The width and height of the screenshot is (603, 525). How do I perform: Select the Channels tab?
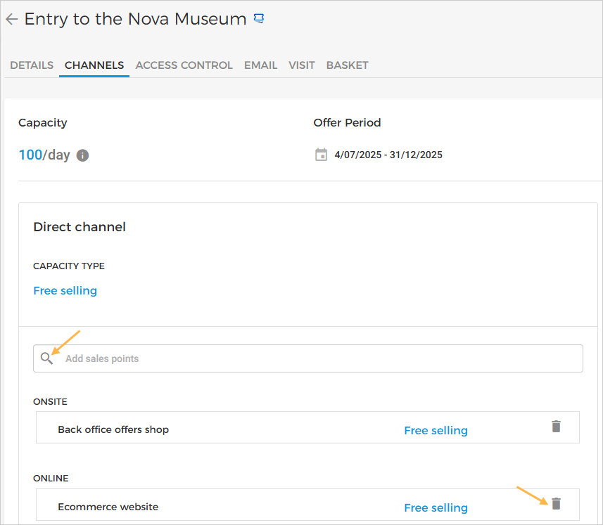[94, 65]
